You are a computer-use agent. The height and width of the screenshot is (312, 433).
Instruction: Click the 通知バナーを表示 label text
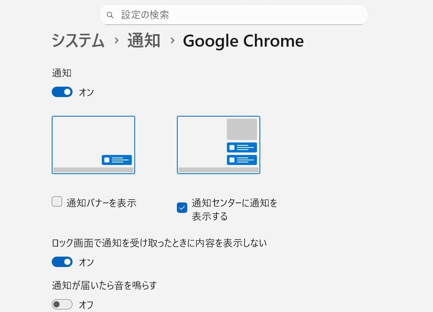[101, 203]
